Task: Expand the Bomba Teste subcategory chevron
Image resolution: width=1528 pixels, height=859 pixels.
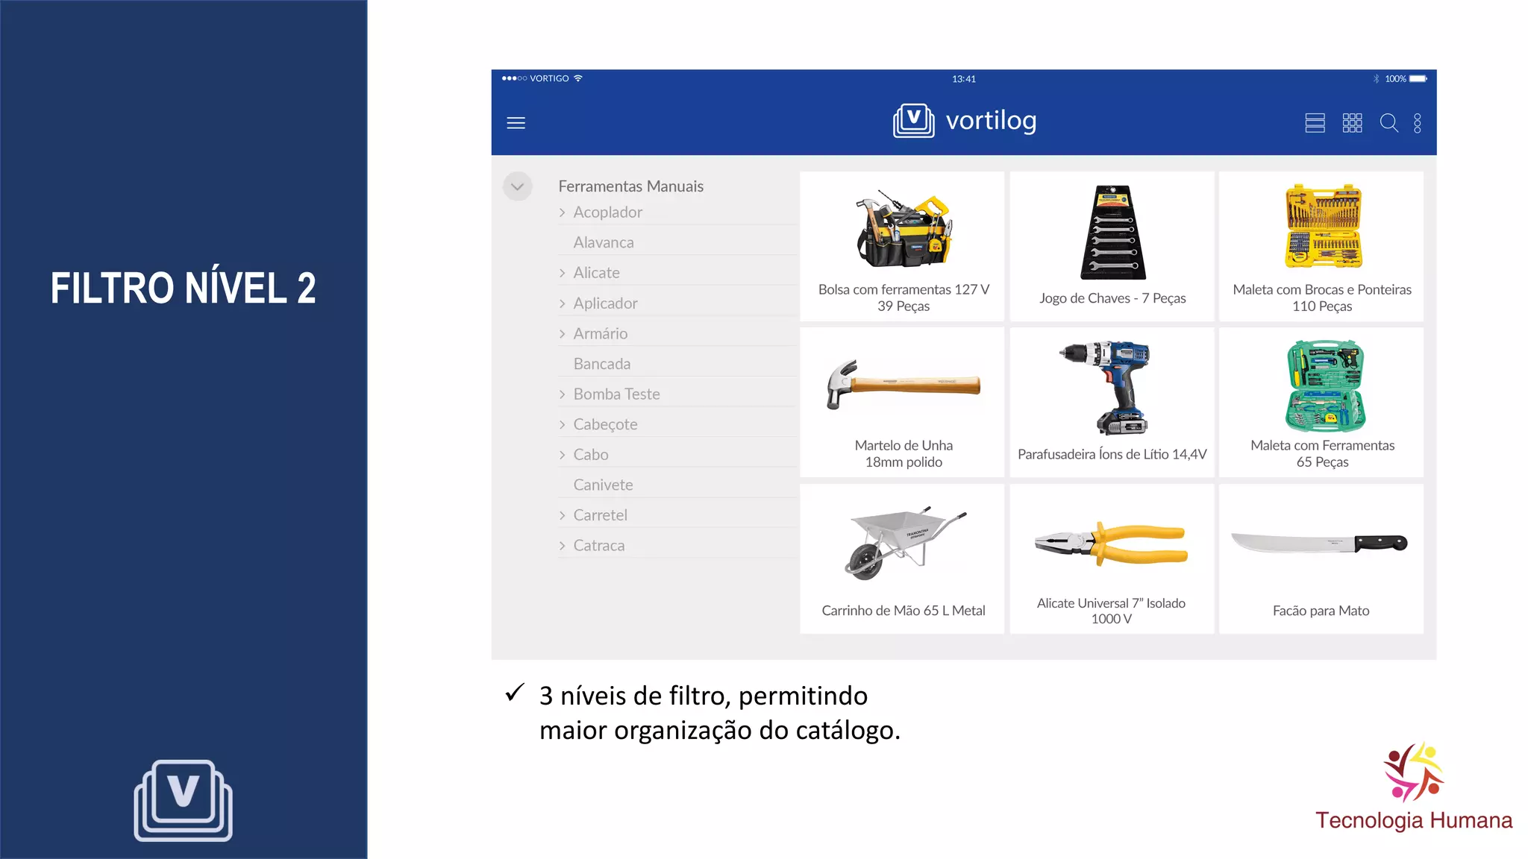Action: click(x=562, y=394)
